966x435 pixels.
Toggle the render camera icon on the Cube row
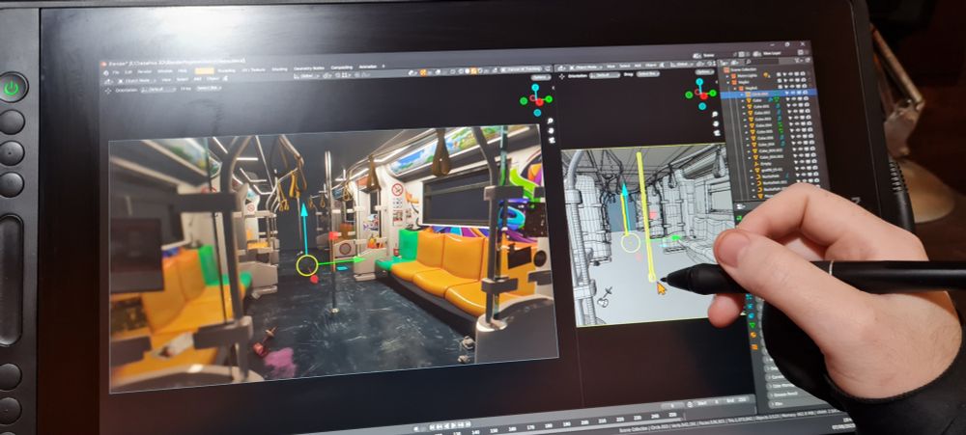pyautogui.click(x=807, y=99)
